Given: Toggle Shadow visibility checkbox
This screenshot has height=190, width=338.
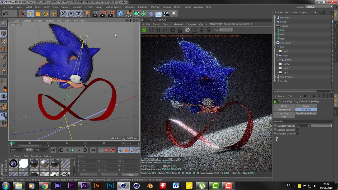Looking at the screenshot, I should point(298,134).
